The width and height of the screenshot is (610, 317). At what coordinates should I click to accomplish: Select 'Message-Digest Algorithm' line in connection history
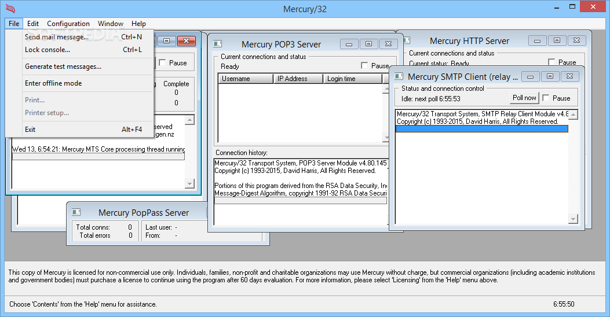(301, 193)
